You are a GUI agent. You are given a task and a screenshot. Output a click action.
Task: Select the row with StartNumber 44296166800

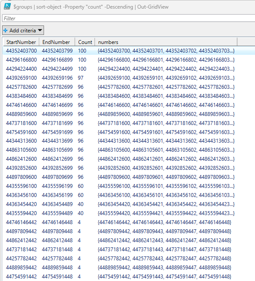tap(129, 60)
